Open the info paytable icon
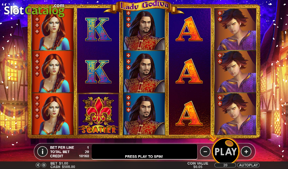 (x=43, y=151)
